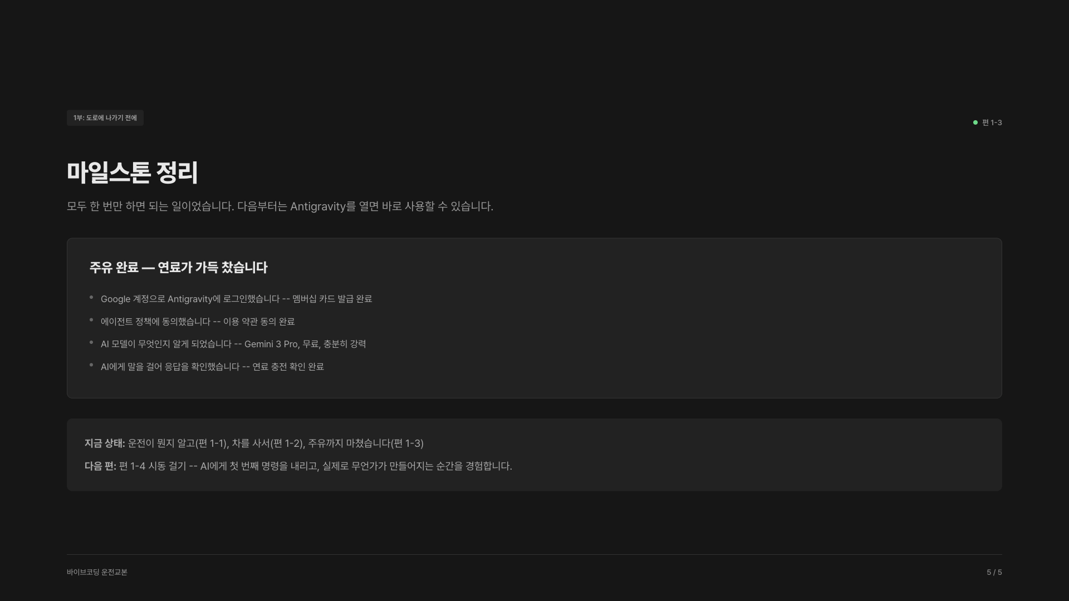Select the Google 계정 로그인 bullet text
The width and height of the screenshot is (1069, 601).
point(236,299)
